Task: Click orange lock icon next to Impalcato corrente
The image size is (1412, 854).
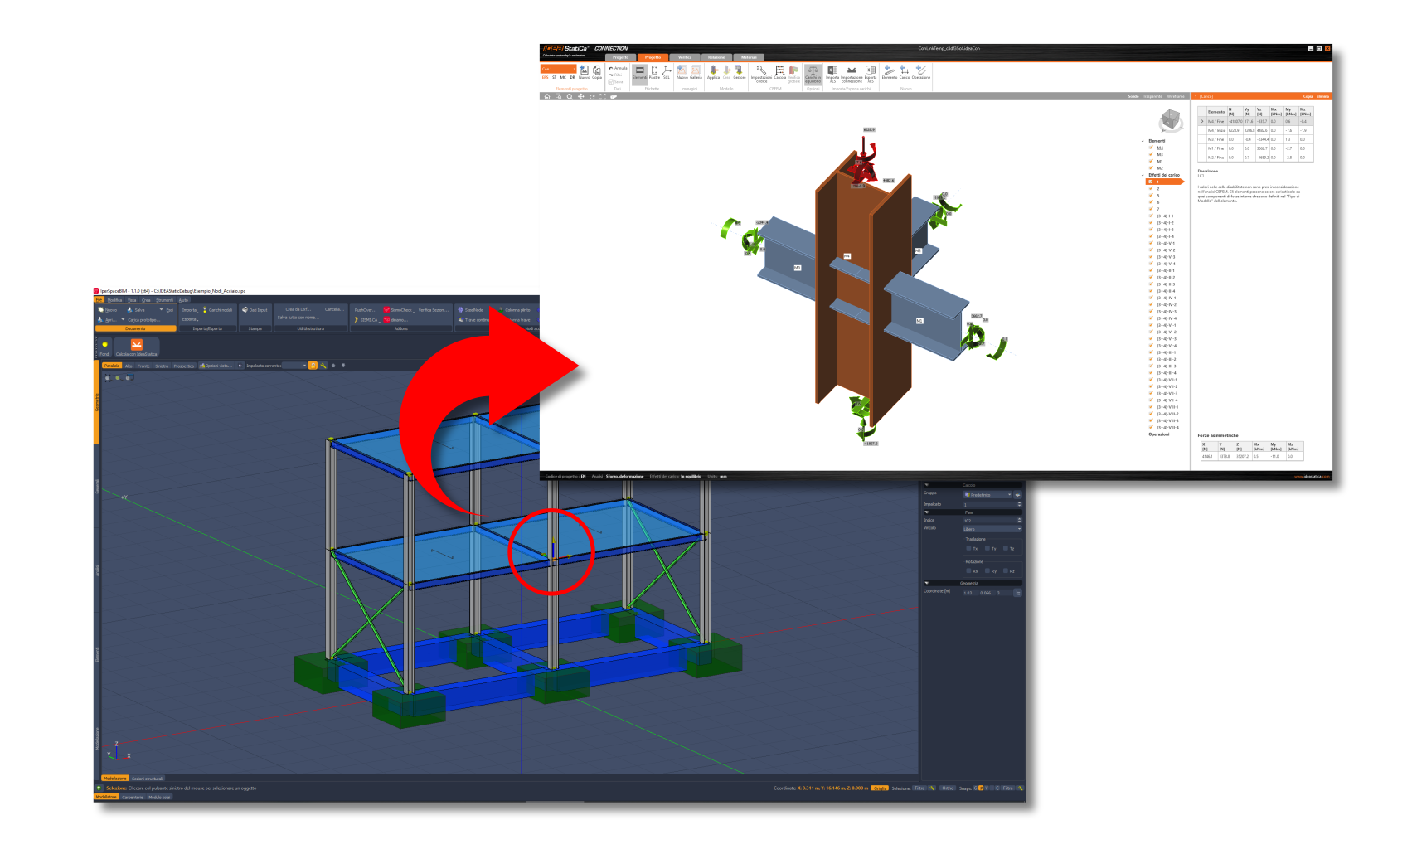Action: (x=313, y=366)
